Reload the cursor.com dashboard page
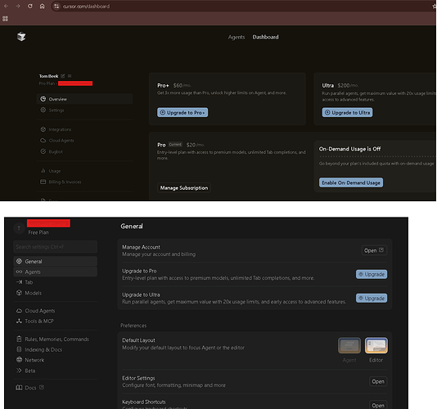The height and width of the screenshot is (409, 437). [30, 6]
